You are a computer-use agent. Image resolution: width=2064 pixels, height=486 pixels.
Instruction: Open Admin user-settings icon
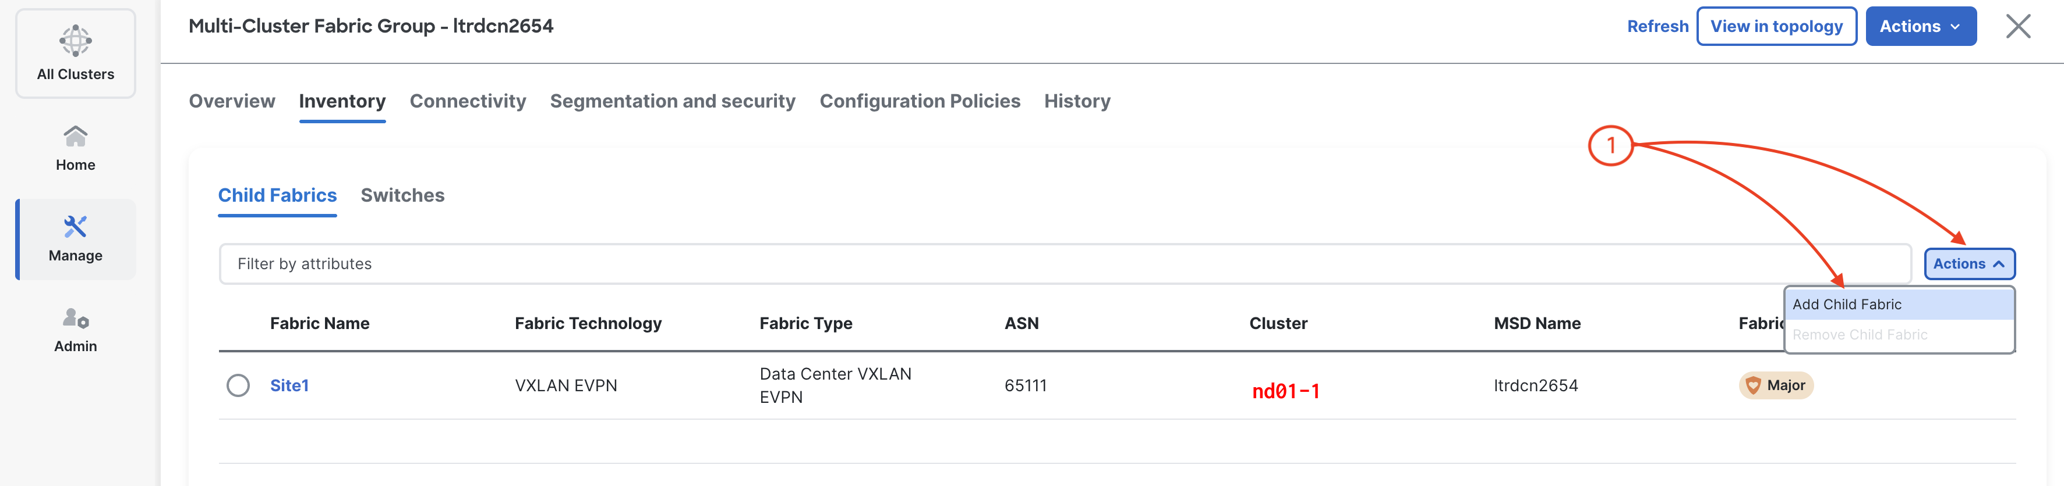pyautogui.click(x=75, y=318)
